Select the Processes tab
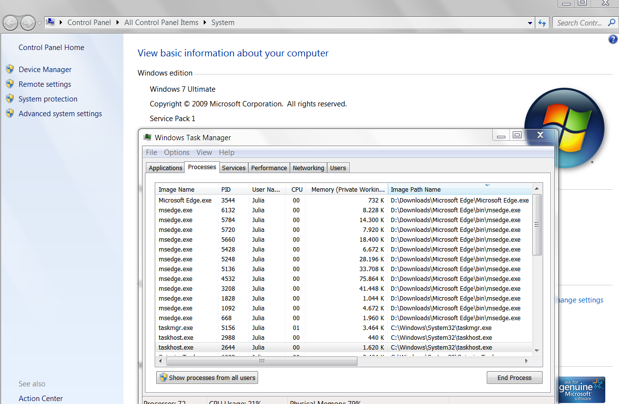 point(202,167)
